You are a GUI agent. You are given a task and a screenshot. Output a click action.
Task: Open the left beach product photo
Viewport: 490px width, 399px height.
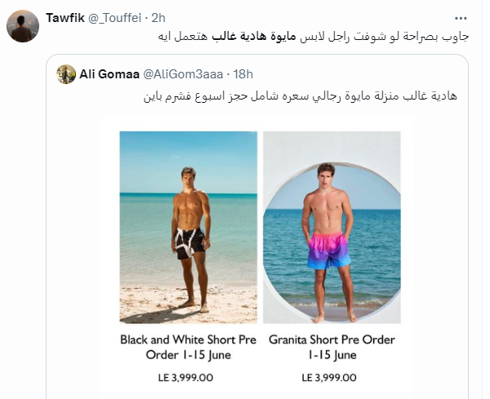pyautogui.click(x=189, y=227)
